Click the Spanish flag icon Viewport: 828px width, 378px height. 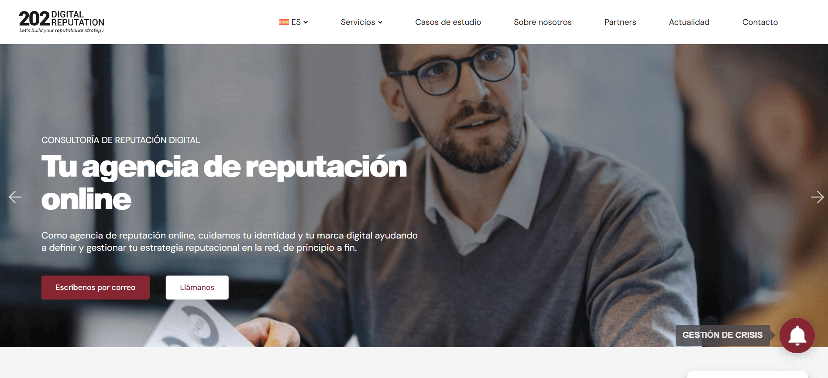[x=284, y=22]
